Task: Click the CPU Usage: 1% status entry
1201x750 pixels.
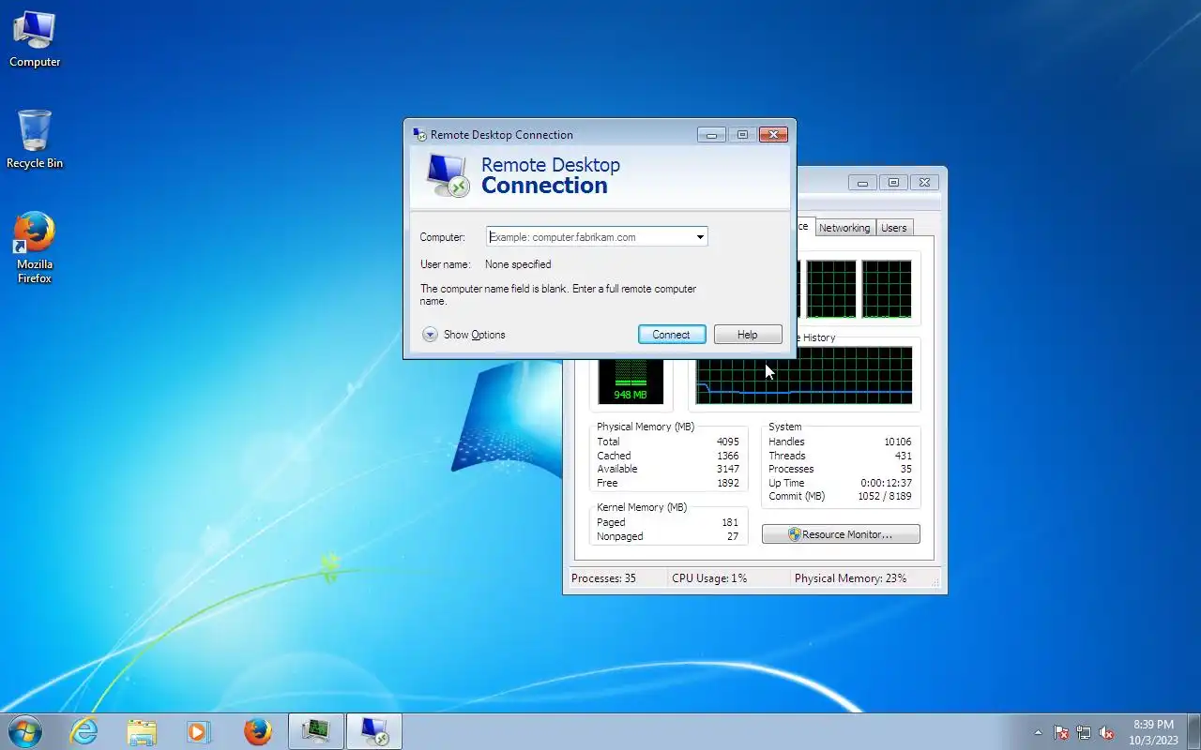Action: (709, 578)
